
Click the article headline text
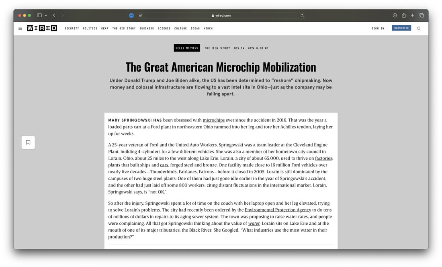point(221,67)
